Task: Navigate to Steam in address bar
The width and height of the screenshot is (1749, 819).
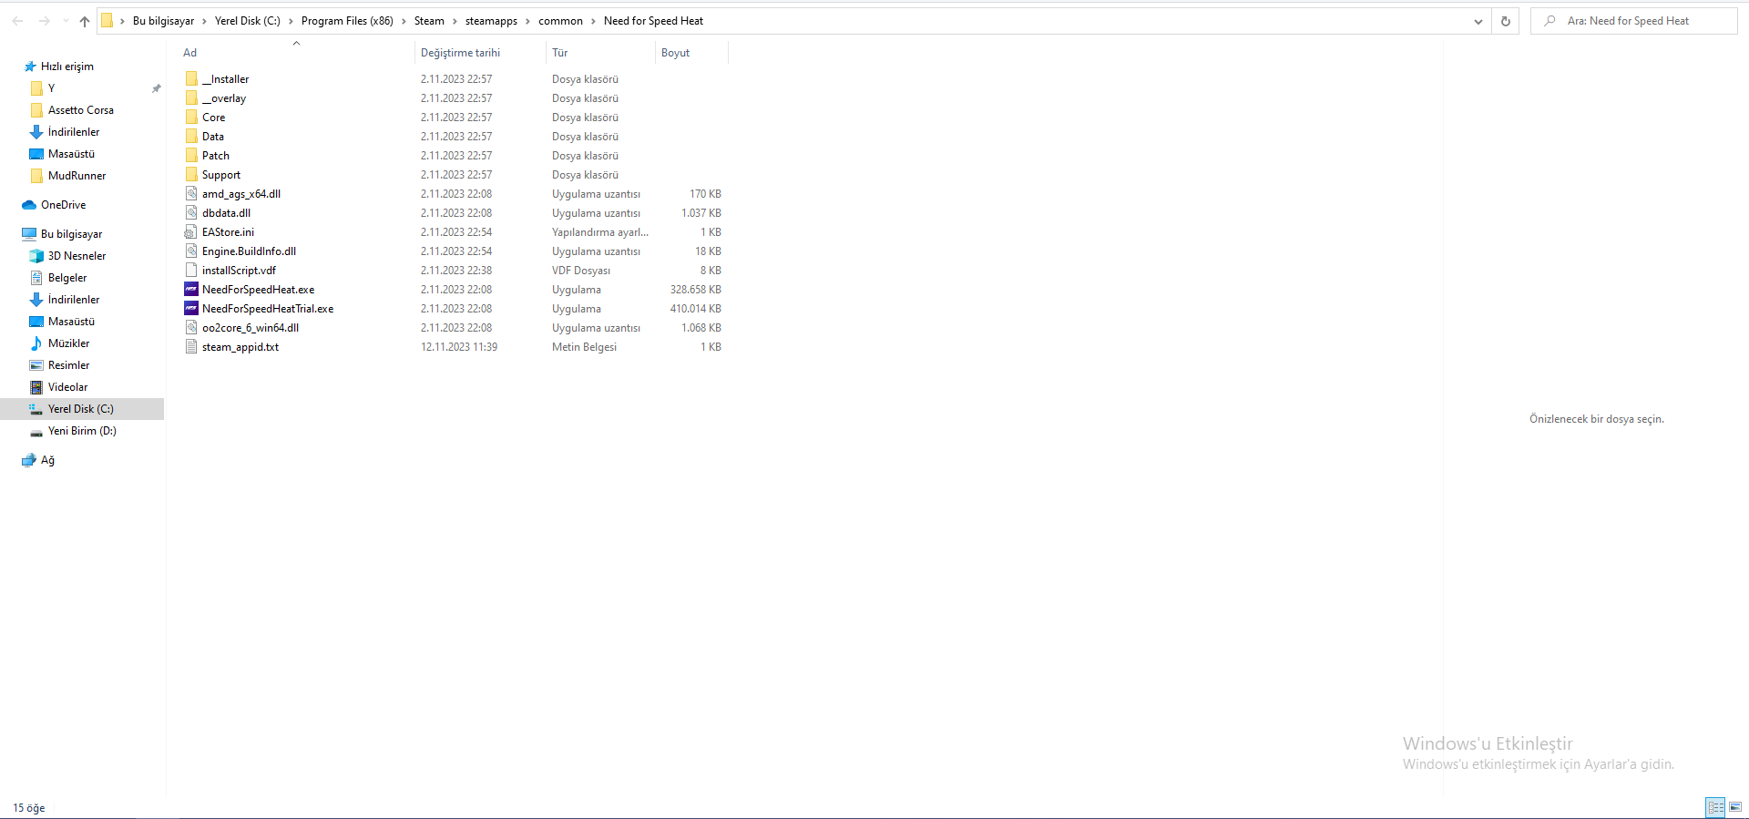Action: click(429, 21)
